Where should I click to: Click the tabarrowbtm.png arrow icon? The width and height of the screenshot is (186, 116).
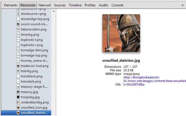pyautogui.click(x=18, y=29)
